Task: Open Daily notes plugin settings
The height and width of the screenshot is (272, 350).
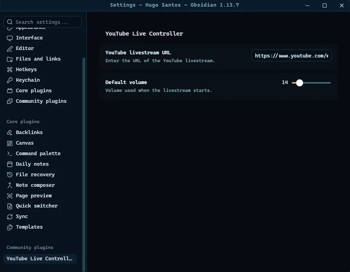Action: pos(40,164)
